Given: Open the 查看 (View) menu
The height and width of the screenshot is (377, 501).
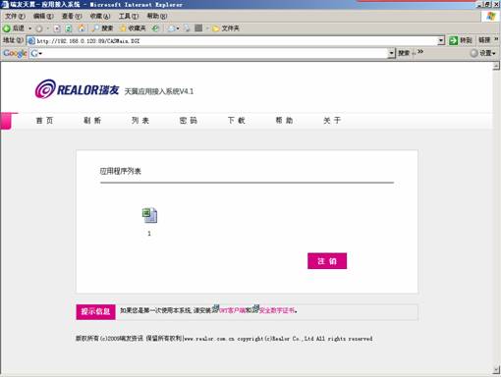Looking at the screenshot, I should [72, 16].
